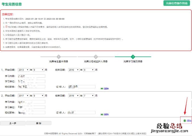Click the delete icon for record 2
The height and width of the screenshot is (136, 192).
click(102, 114)
